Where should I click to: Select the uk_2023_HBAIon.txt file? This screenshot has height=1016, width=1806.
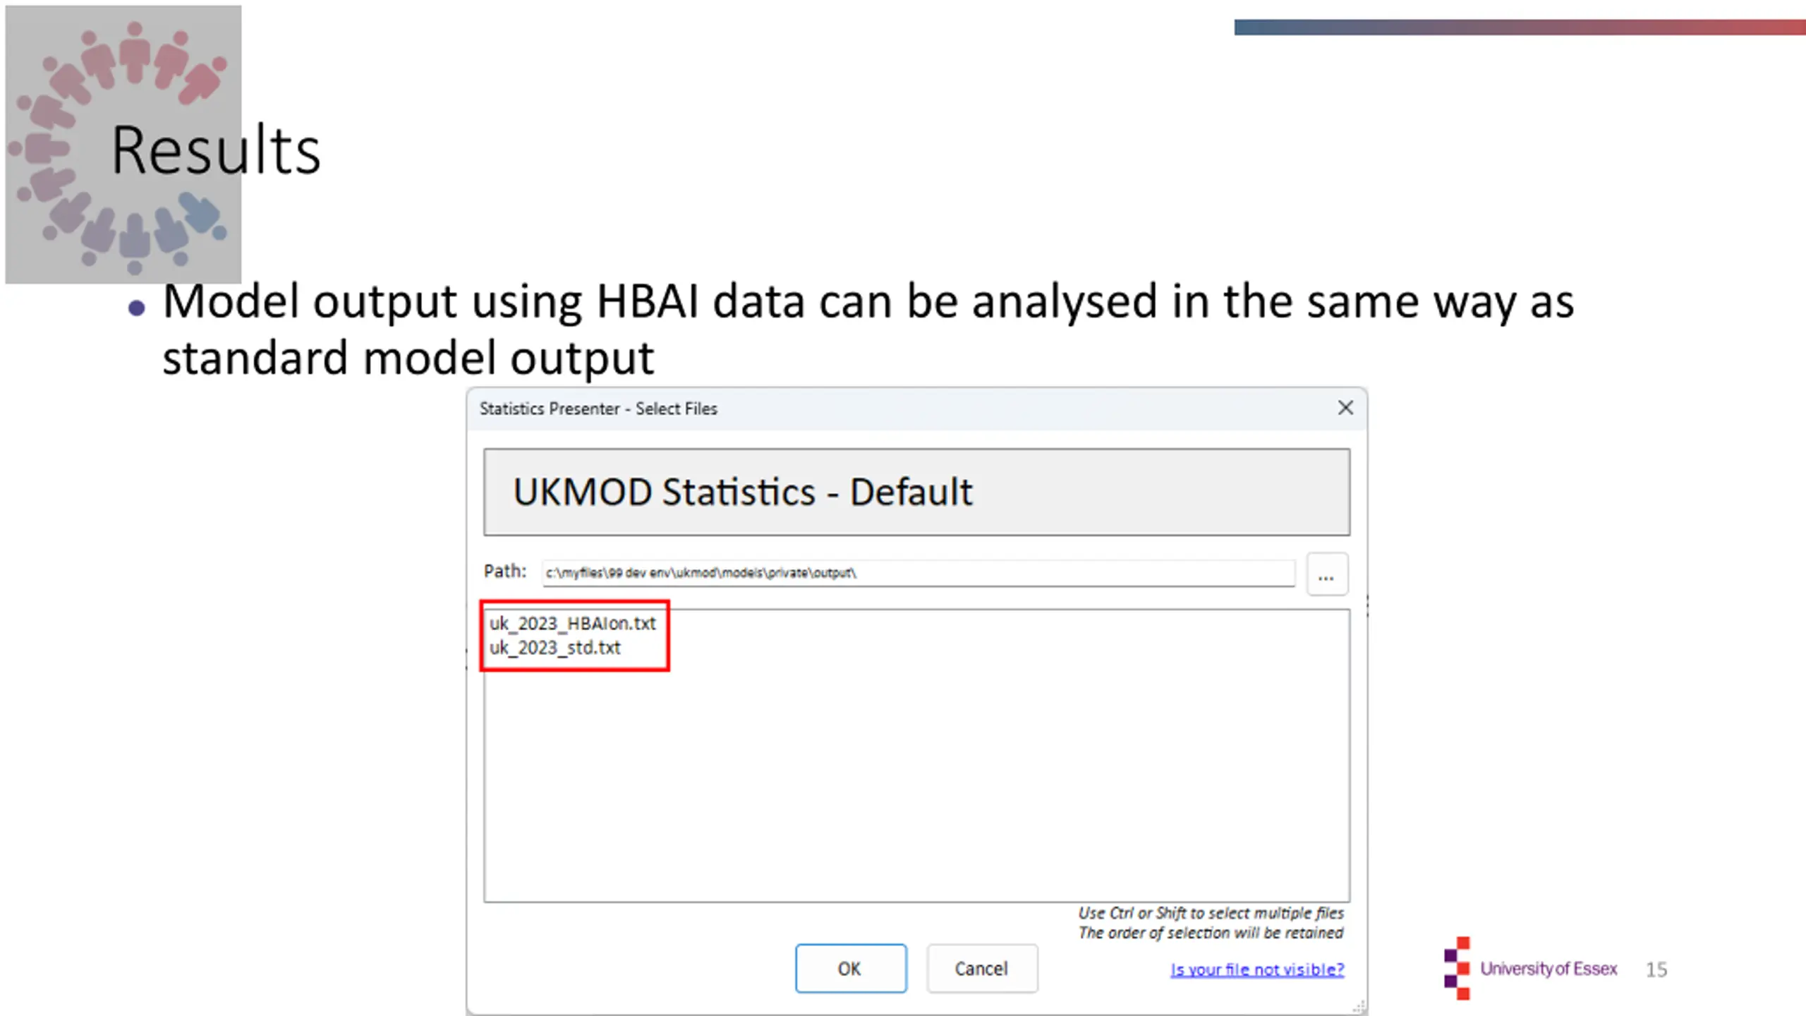point(572,624)
